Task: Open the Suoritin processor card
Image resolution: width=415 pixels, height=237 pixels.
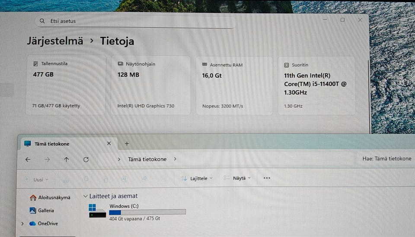Action: (x=316, y=85)
